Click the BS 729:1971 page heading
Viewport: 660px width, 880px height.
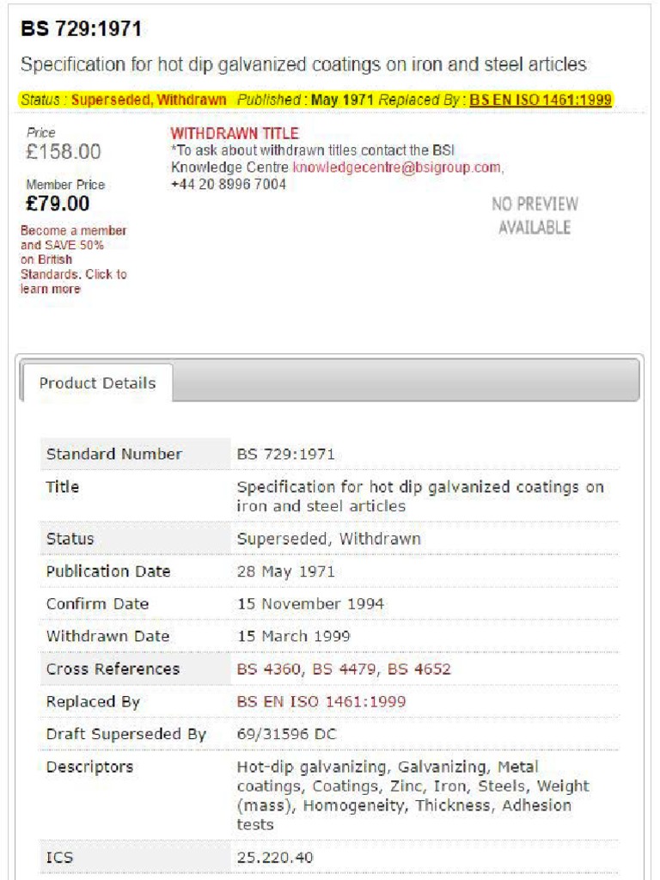click(x=82, y=29)
